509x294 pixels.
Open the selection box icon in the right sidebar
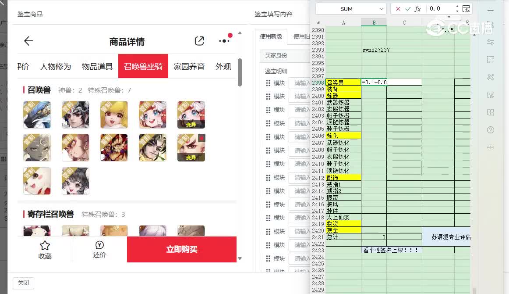click(x=491, y=60)
